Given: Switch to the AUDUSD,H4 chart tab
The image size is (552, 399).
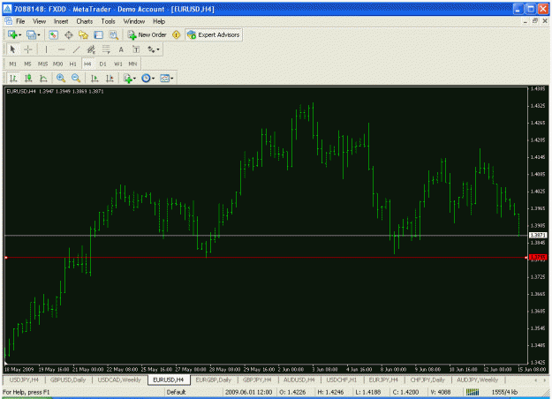Looking at the screenshot, I should (299, 380).
